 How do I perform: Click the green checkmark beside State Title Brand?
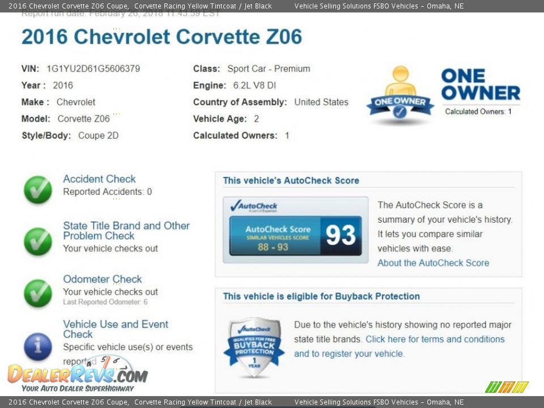tap(38, 241)
